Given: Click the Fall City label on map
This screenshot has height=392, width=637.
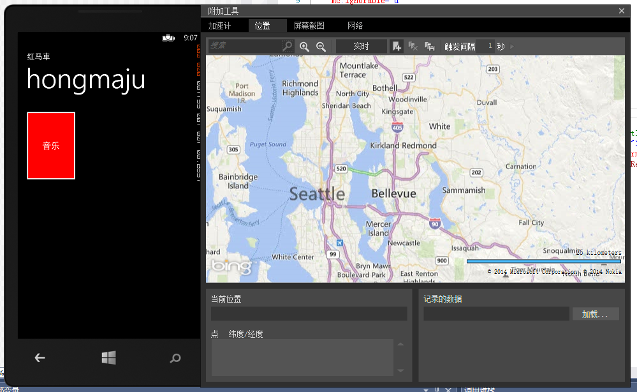Looking at the screenshot, I should [x=531, y=222].
